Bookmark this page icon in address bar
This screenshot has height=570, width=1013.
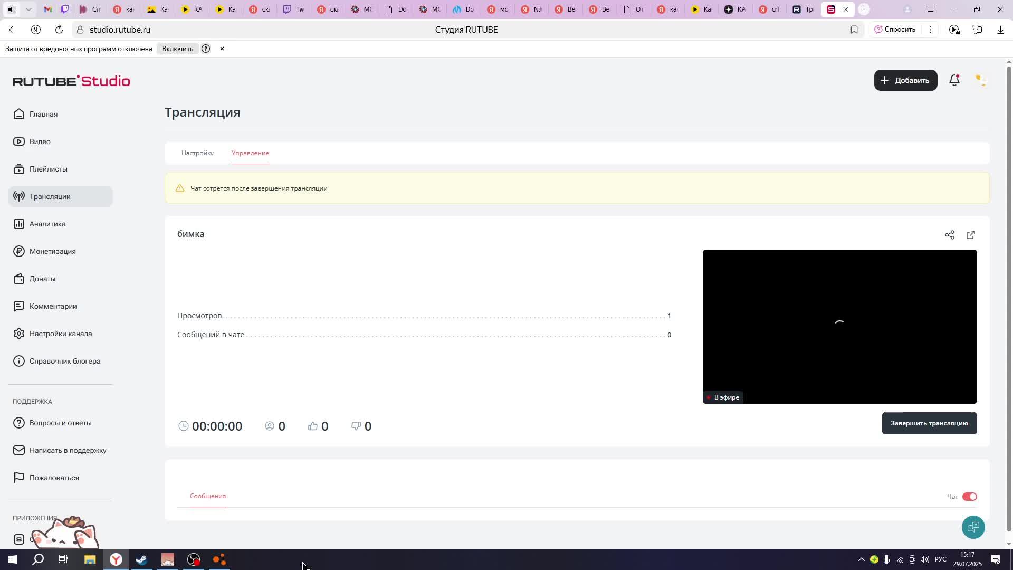point(854,30)
